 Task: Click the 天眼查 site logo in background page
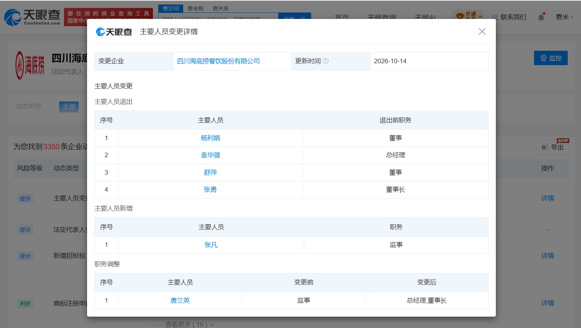click(32, 17)
